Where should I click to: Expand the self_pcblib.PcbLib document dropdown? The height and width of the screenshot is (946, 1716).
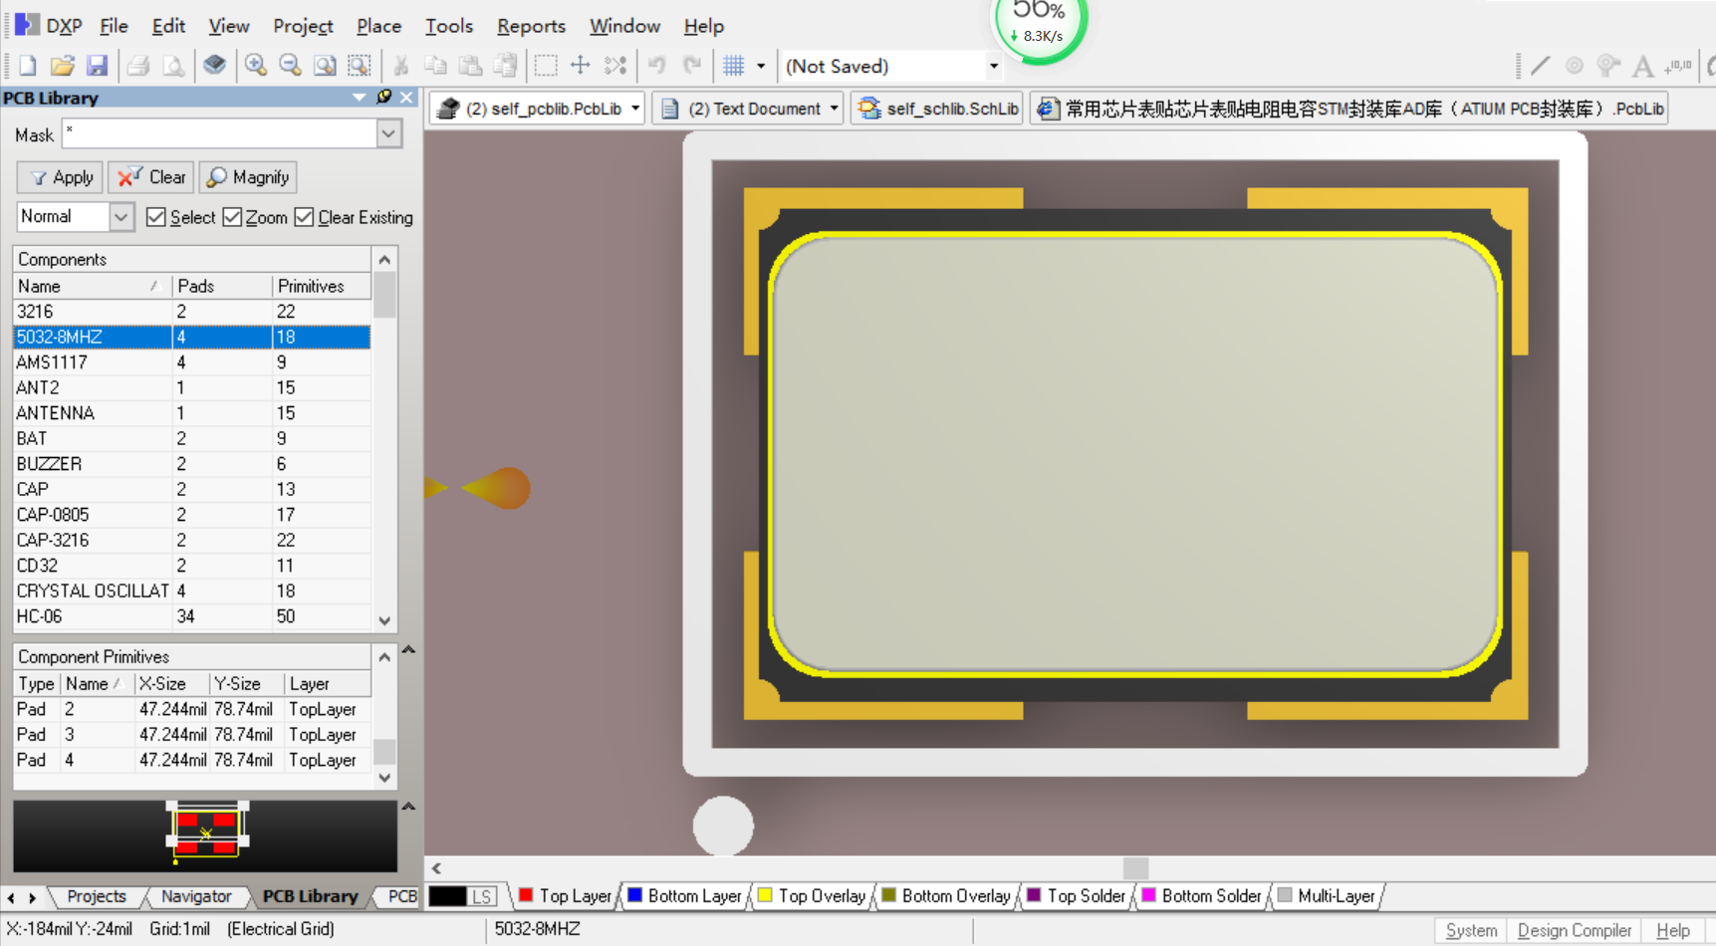coord(635,109)
